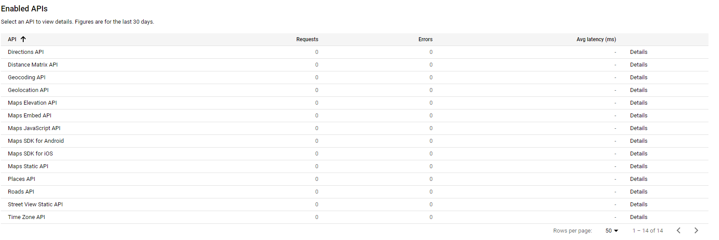The image size is (719, 240).
Task: Sort by the API column ascending arrow
Action: 23,39
